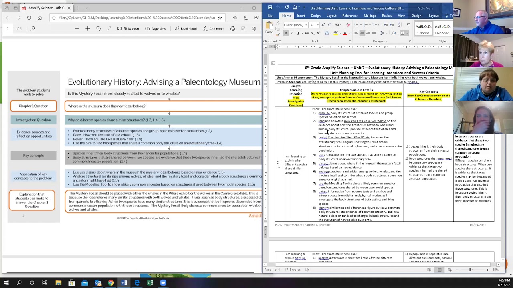The width and height of the screenshot is (513, 288).
Task: Click the PDF page number field
Action: tap(7, 28)
